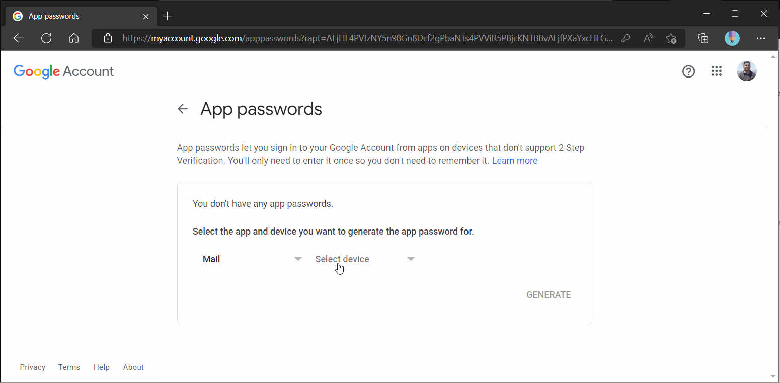Open saved passwords via the key icon
Viewport: 780px width, 383px height.
(626, 38)
